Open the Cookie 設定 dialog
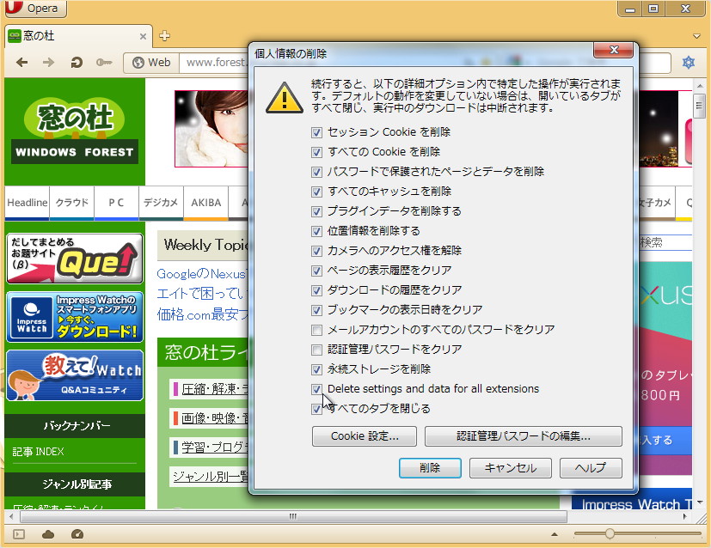This screenshot has height=548, width=711. click(x=363, y=436)
